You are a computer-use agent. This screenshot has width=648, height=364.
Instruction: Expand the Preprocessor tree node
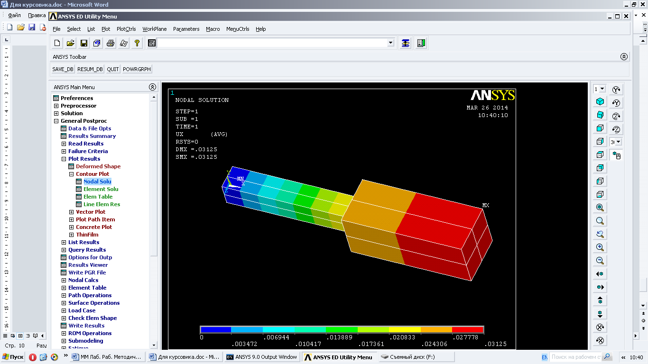(x=56, y=106)
